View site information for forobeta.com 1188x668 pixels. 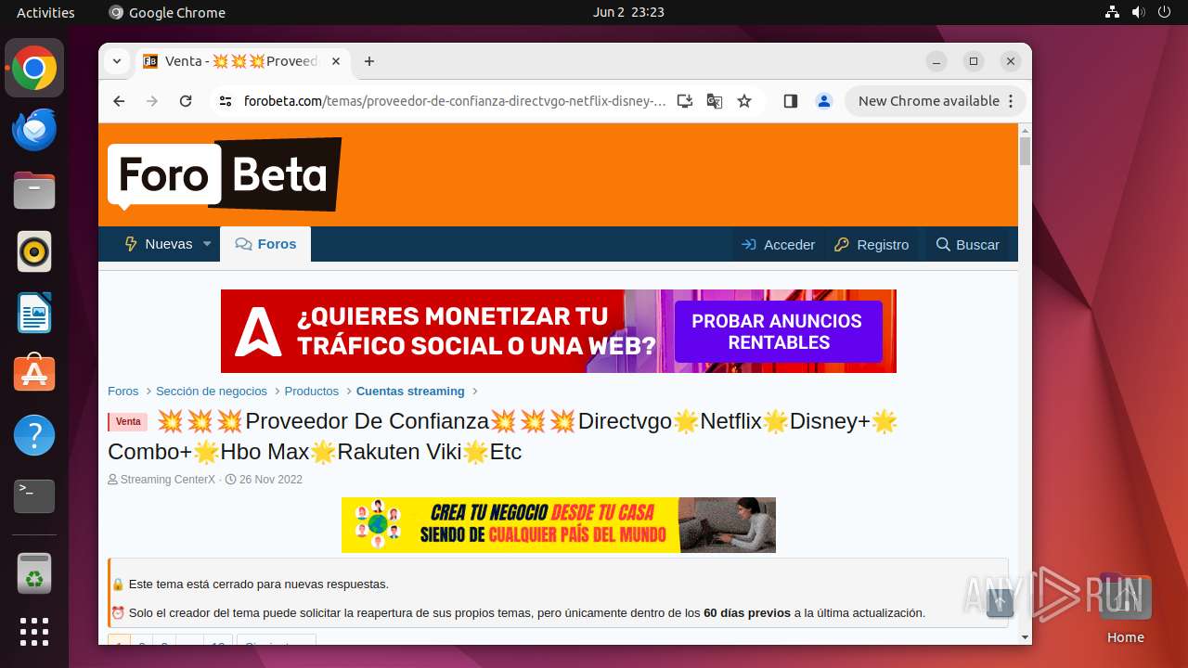226,101
